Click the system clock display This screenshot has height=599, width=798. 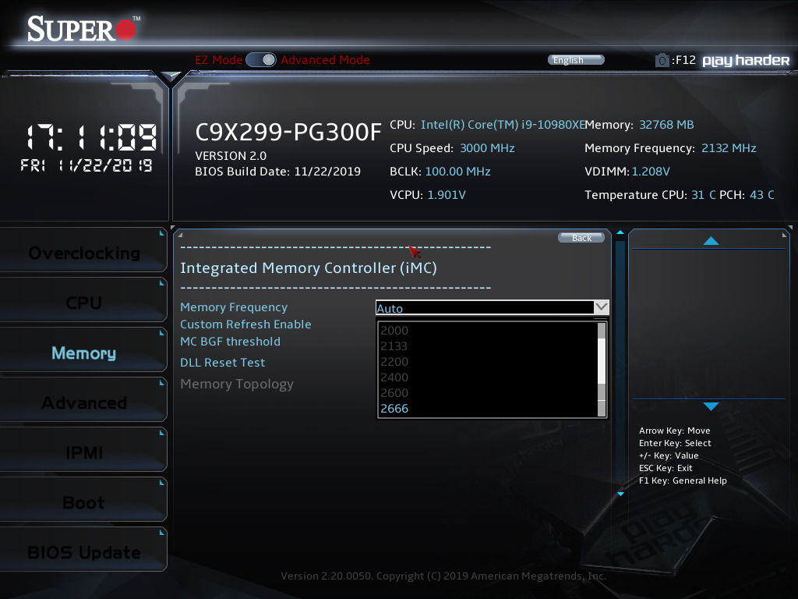coord(92,137)
